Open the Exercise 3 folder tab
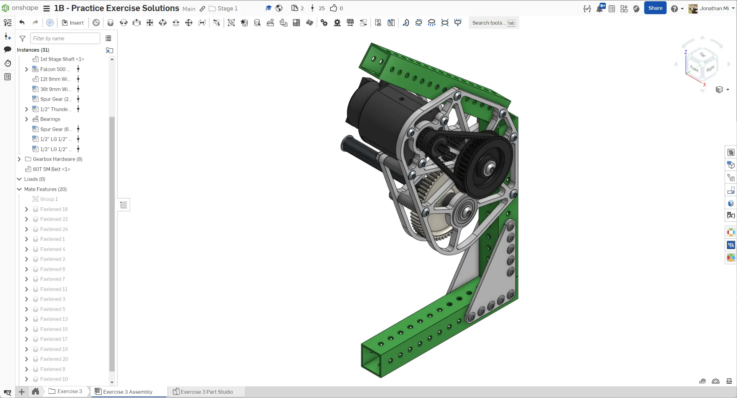The width and height of the screenshot is (737, 398). tap(66, 391)
